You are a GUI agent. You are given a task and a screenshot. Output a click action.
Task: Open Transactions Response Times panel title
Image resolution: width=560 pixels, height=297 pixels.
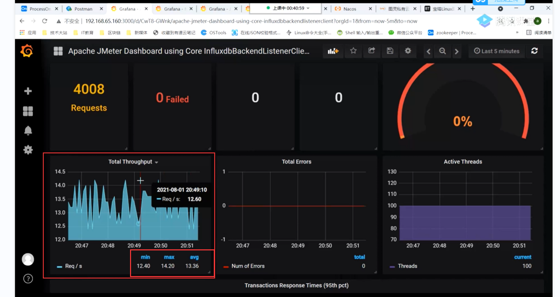pos(297,286)
